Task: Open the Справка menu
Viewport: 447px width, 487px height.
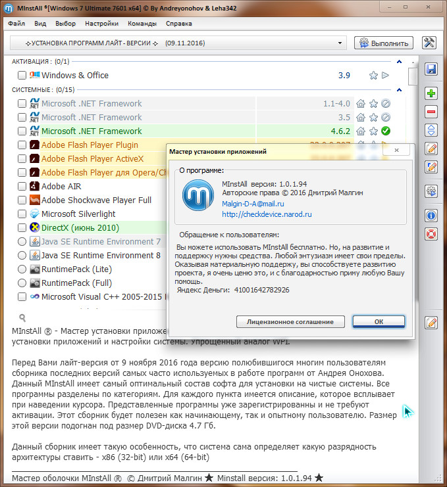Action: pyautogui.click(x=179, y=24)
